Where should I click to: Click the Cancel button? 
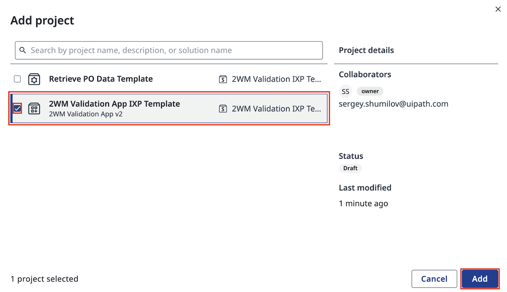(434, 279)
